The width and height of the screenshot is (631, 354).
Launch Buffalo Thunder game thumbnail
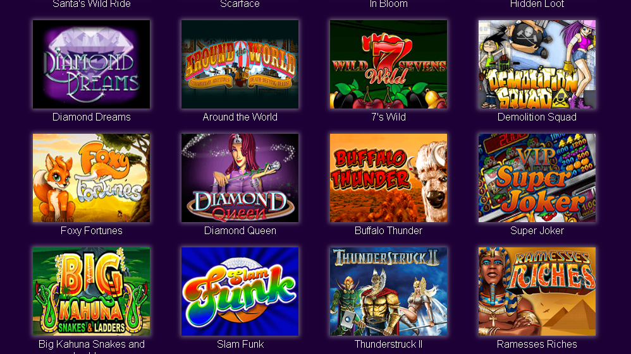(388, 178)
